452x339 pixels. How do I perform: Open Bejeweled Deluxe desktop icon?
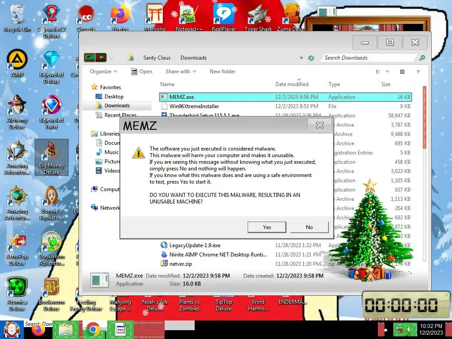[x=51, y=67]
